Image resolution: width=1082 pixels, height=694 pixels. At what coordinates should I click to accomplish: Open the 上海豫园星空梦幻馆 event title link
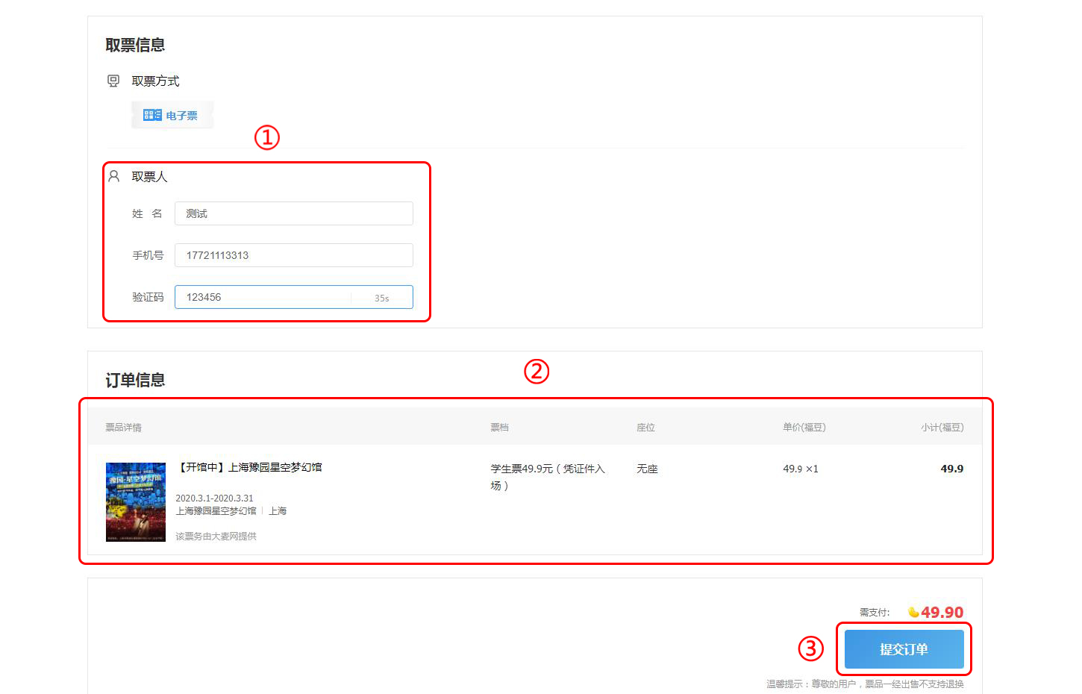coord(250,467)
